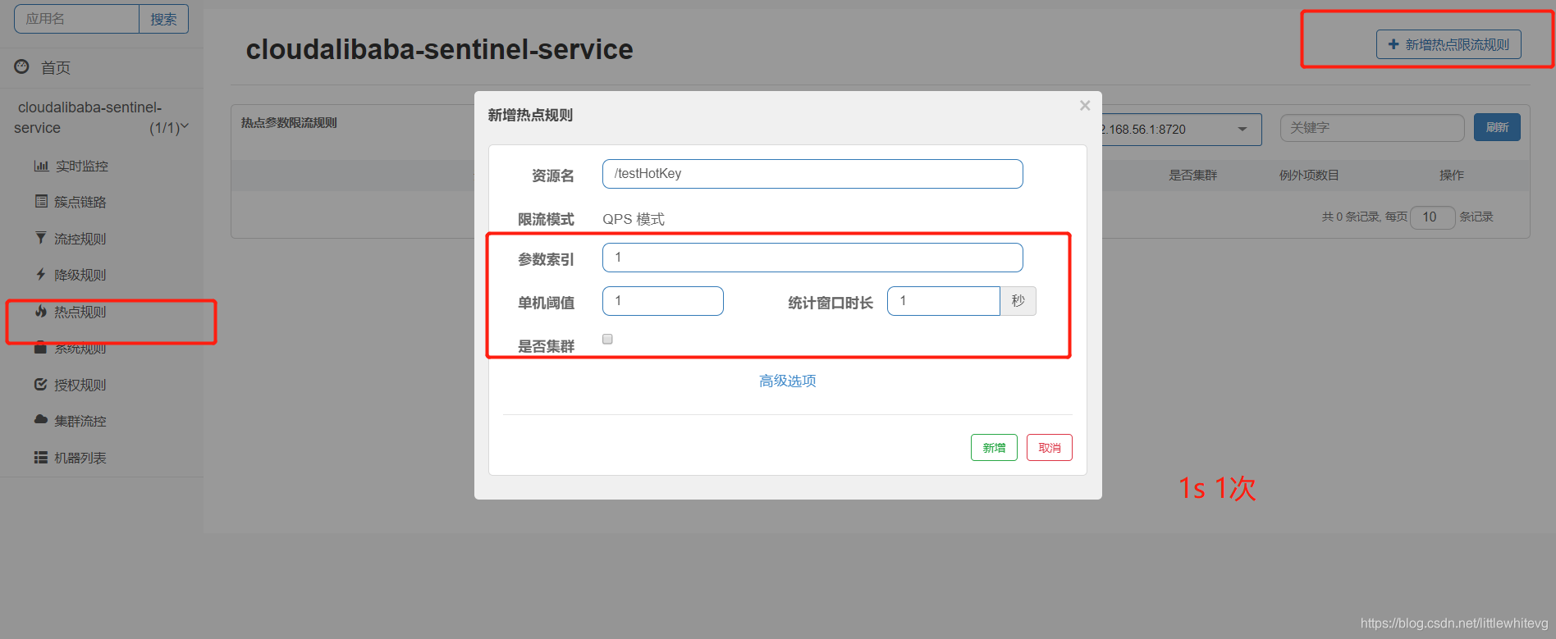Click the 例外项数目 column header

coord(1309,176)
